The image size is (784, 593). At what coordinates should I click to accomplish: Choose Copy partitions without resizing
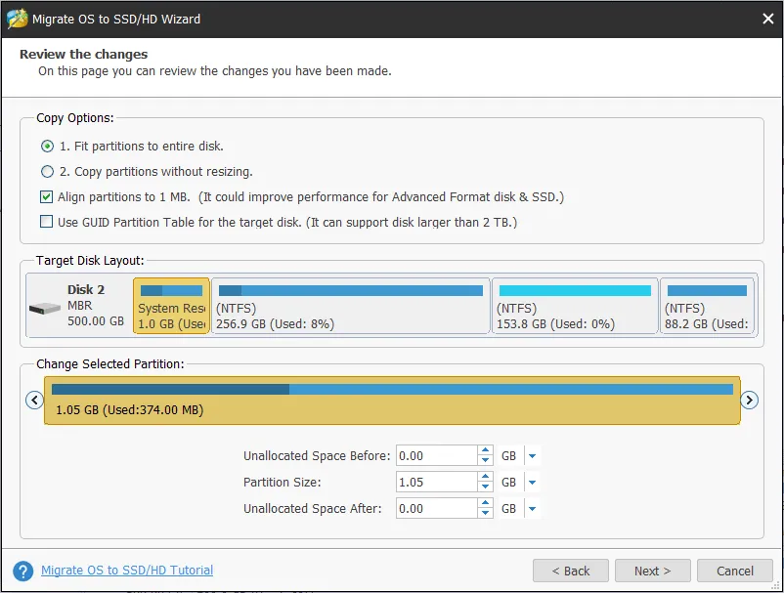point(47,172)
